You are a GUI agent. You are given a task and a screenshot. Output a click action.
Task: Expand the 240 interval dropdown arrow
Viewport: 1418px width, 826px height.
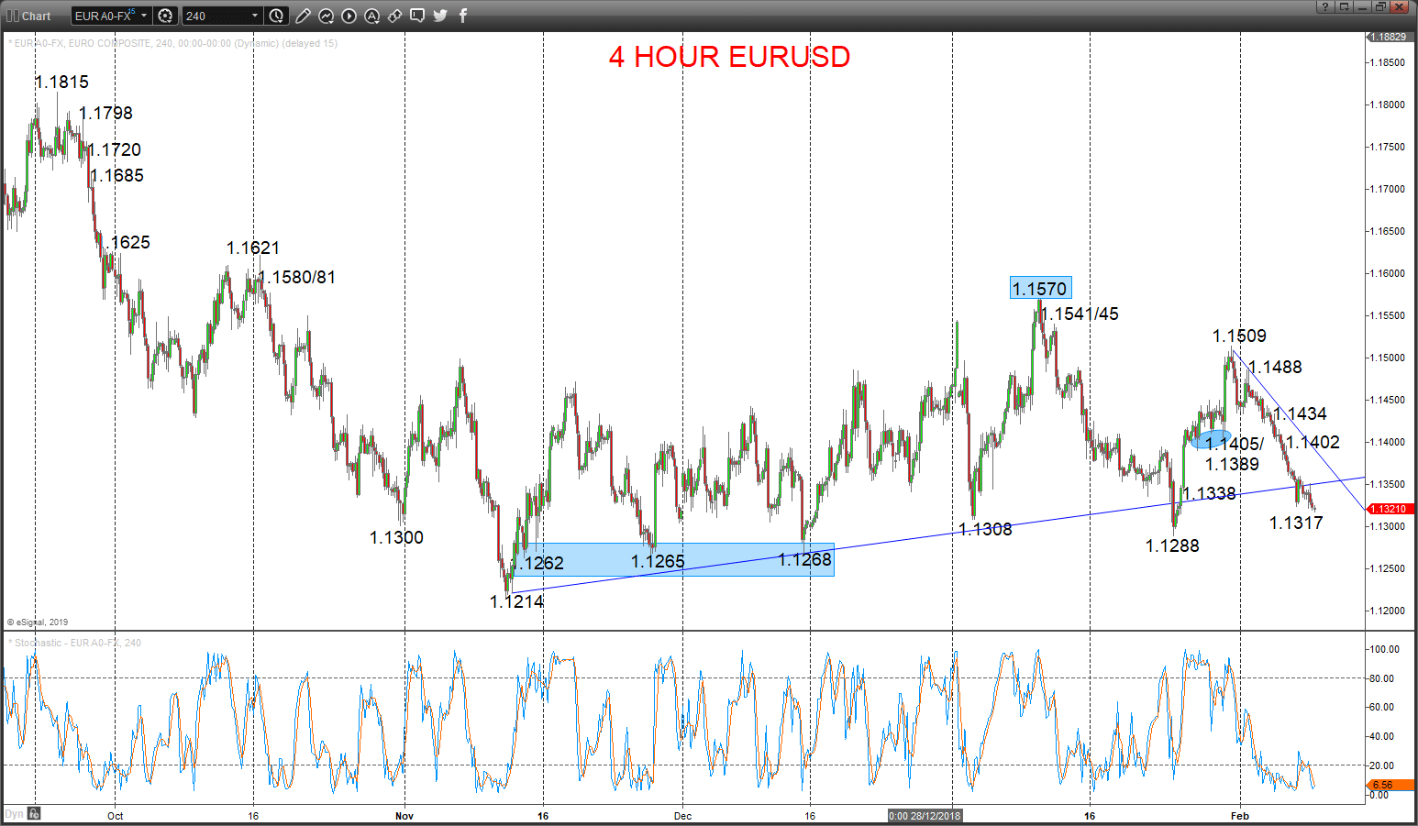click(x=255, y=16)
